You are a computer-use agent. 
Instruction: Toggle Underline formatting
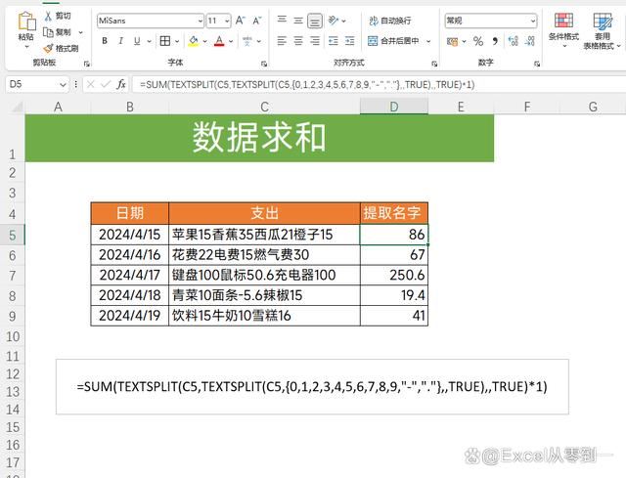(x=137, y=41)
